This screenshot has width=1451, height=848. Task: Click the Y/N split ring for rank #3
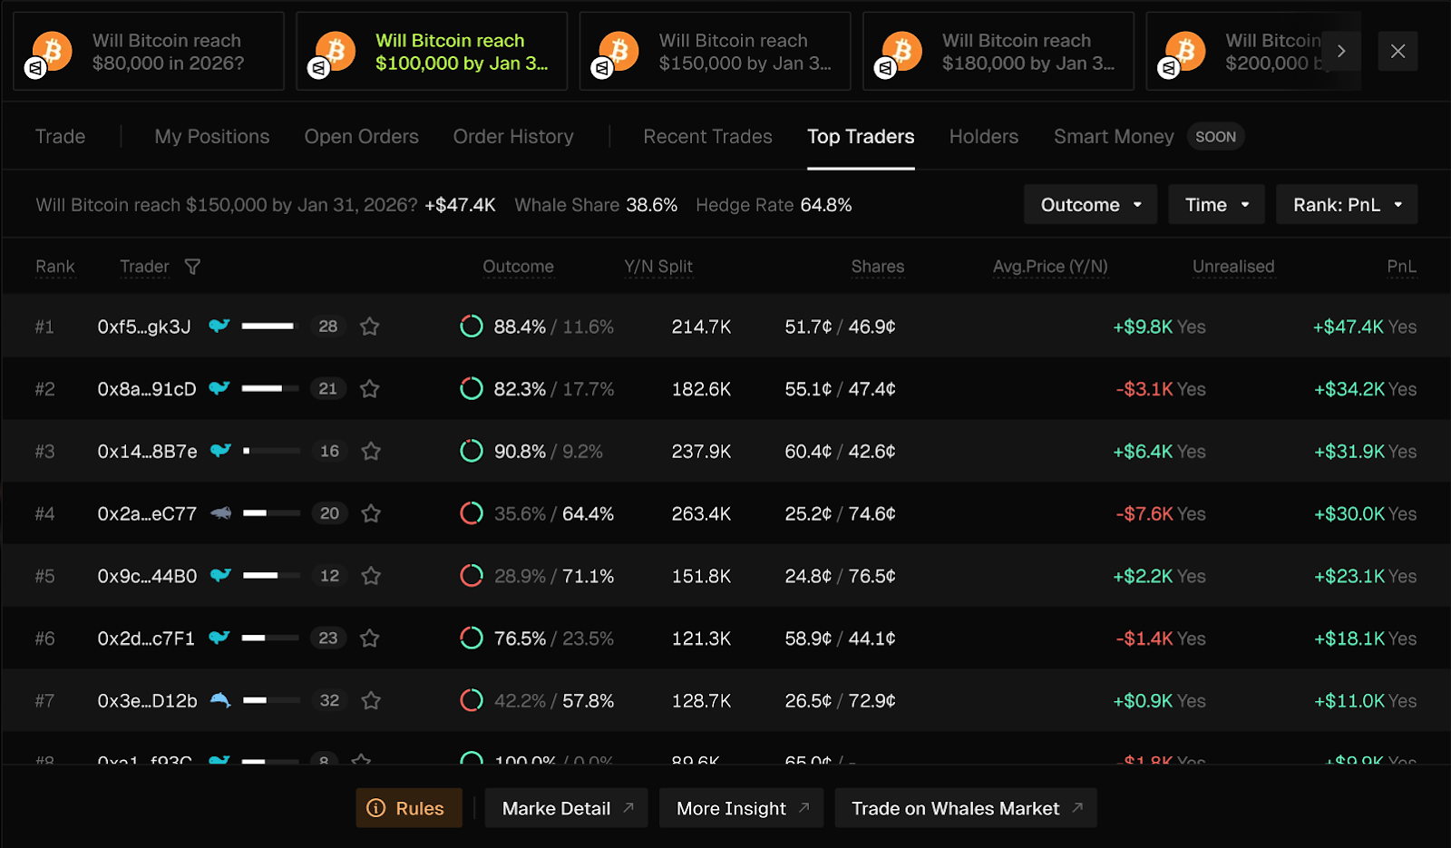click(x=472, y=451)
